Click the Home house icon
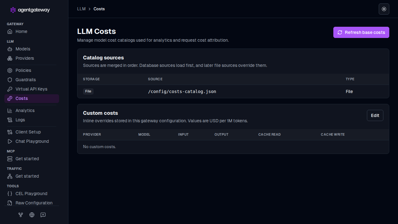Image resolution: width=398 pixels, height=224 pixels. [10, 31]
